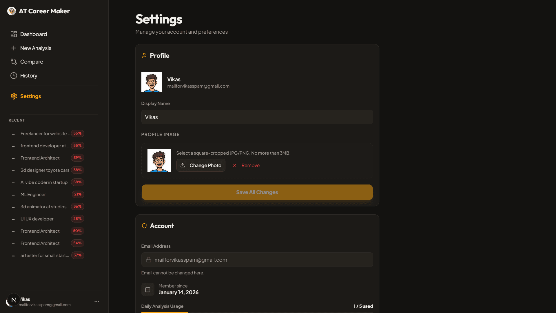The height and width of the screenshot is (313, 556).
Task: Open the ellipsis menu near the user profile
Action: click(x=96, y=301)
